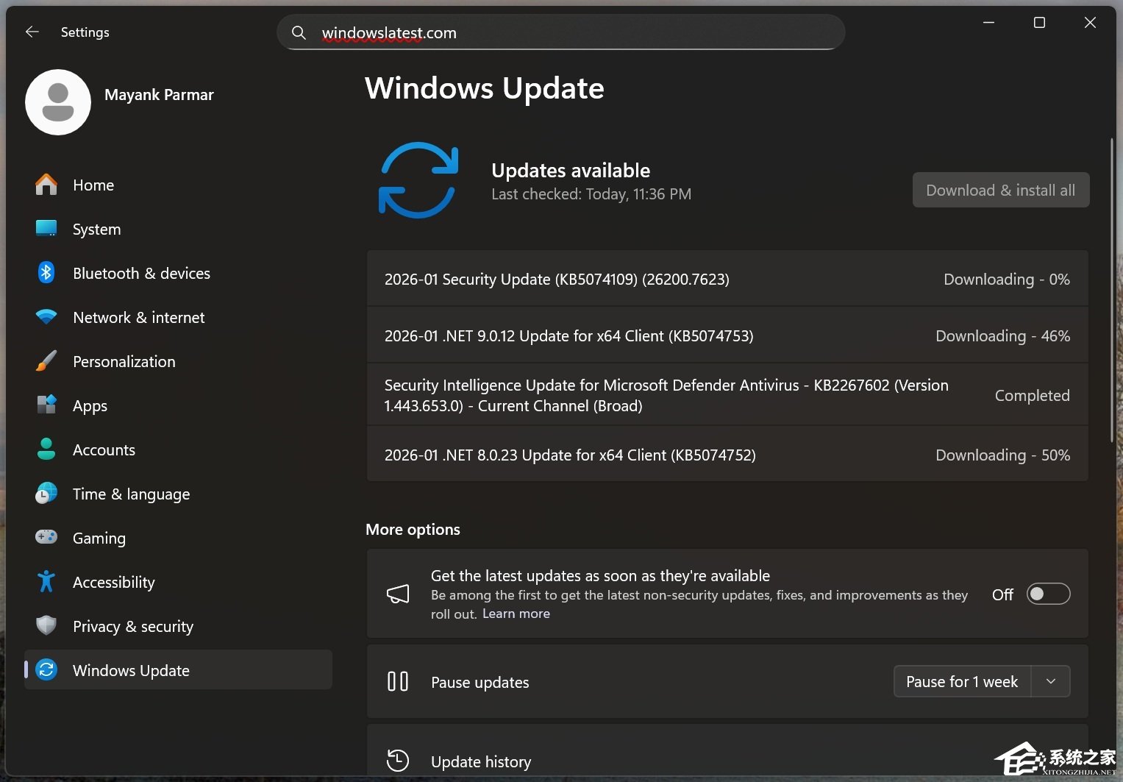1123x782 pixels.
Task: Click the More options heading
Action: point(413,529)
